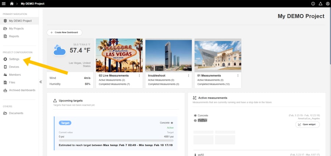This screenshot has width=331, height=156.
Task: Open the info icon in top bar
Action: 313,4
